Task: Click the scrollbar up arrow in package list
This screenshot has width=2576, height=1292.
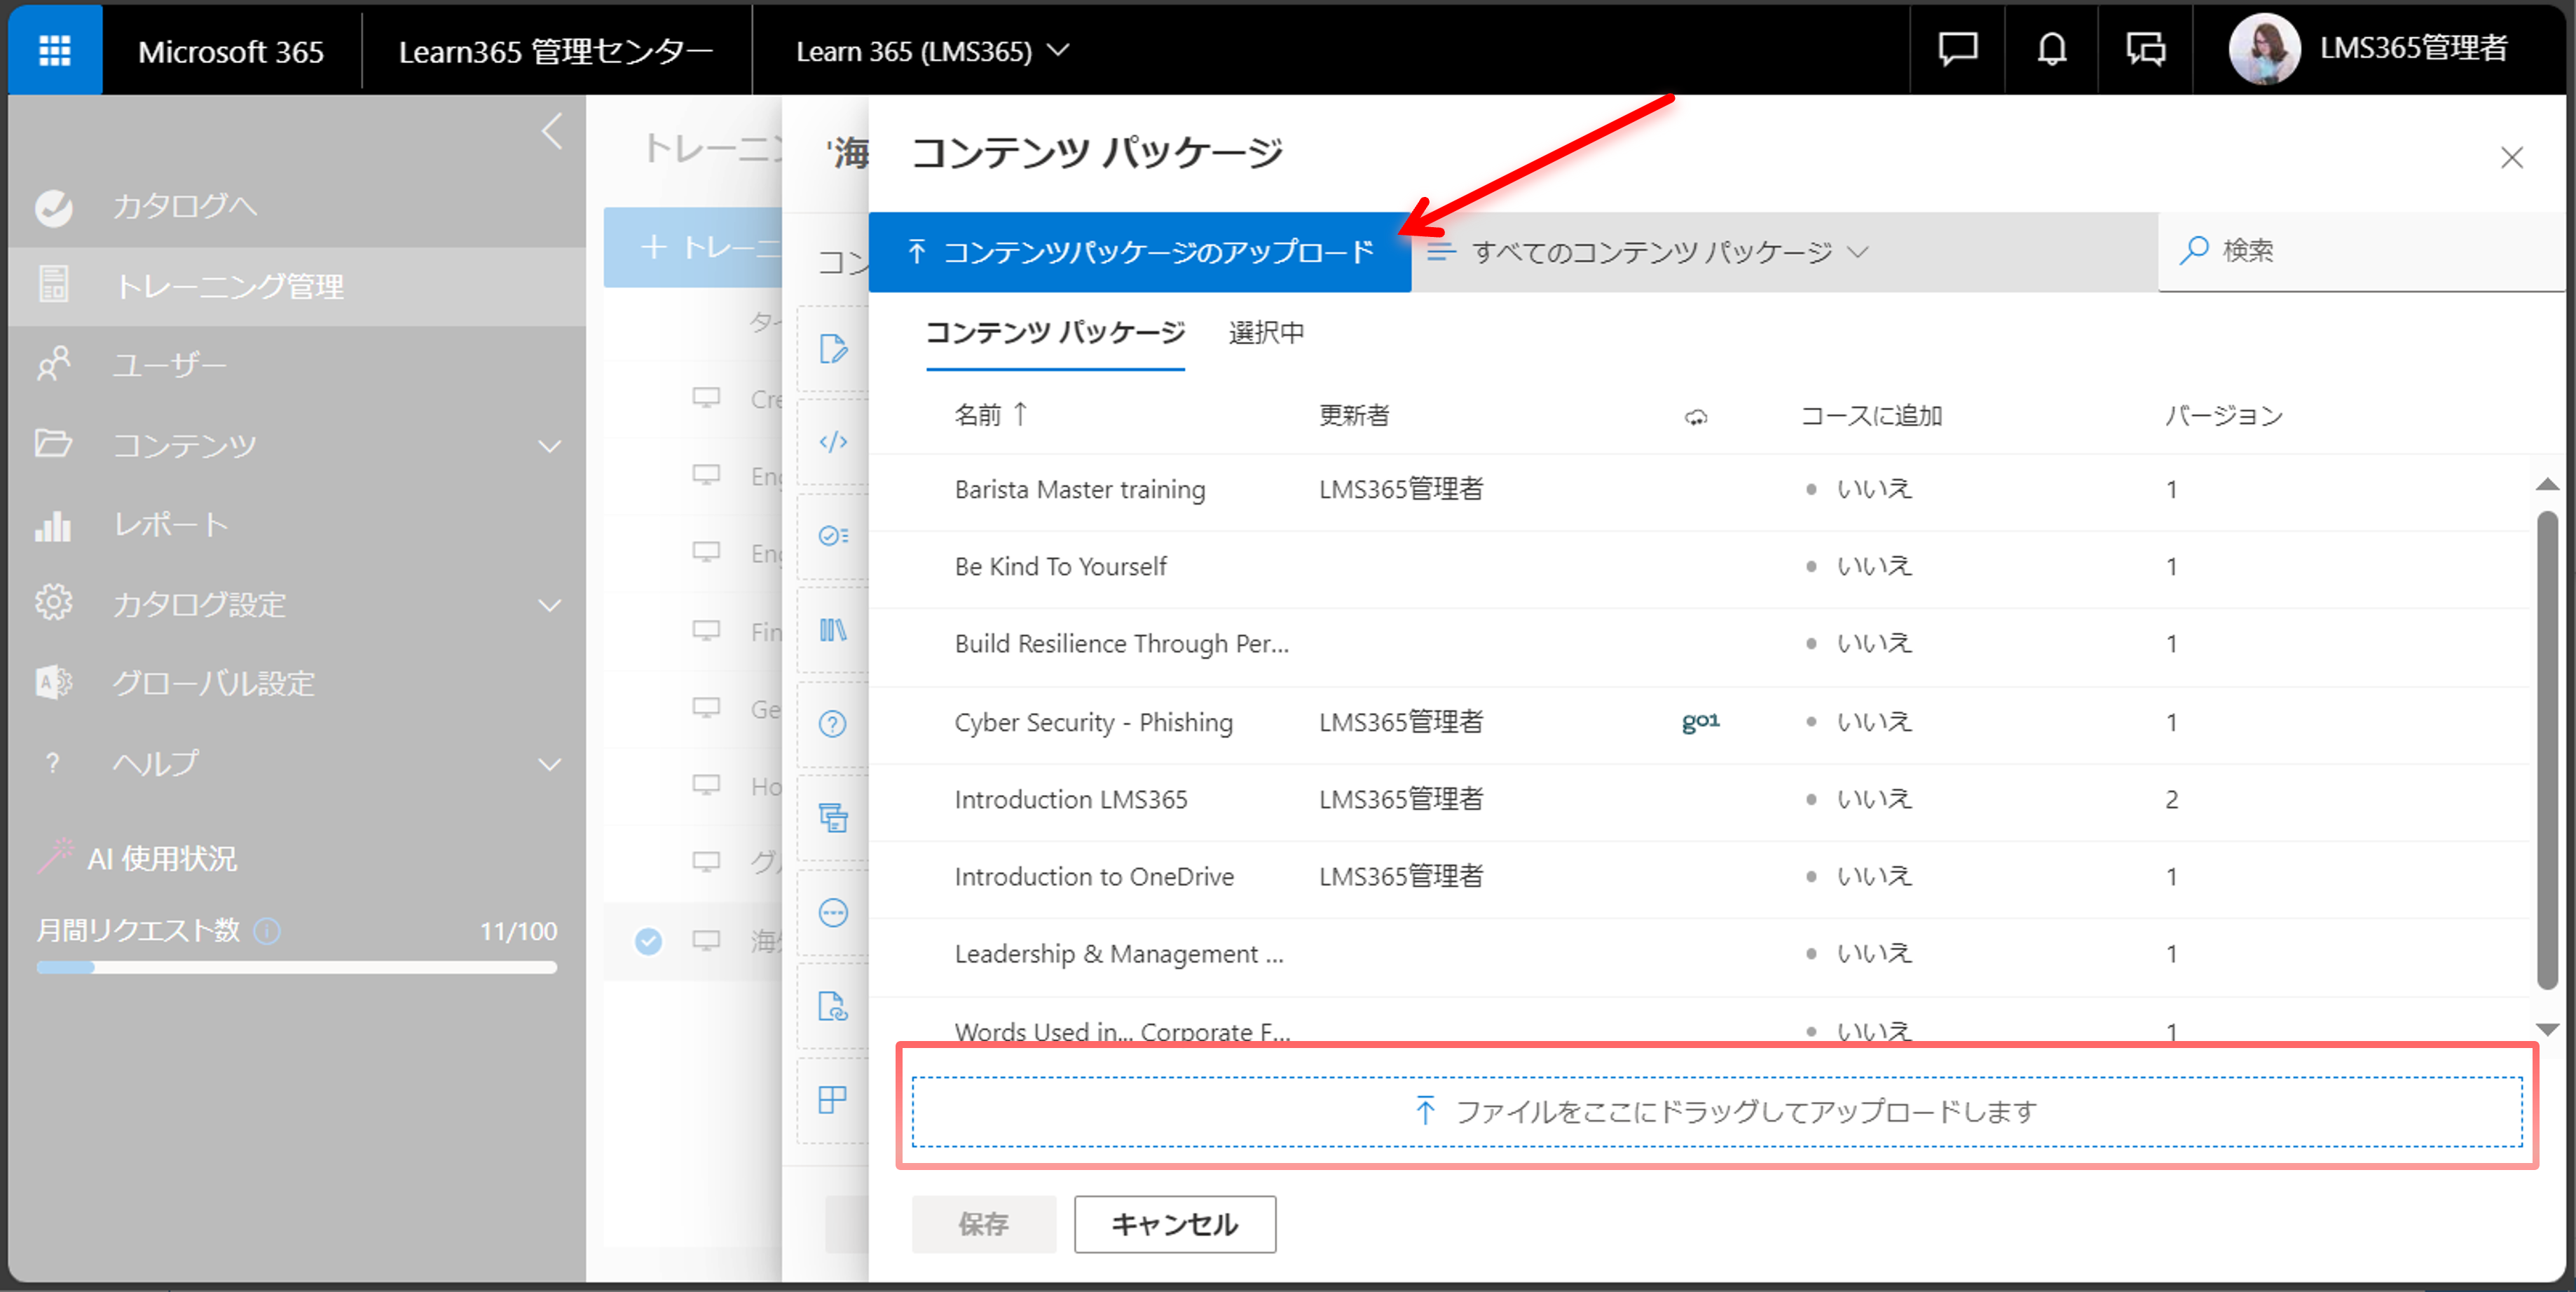Action: point(2547,485)
